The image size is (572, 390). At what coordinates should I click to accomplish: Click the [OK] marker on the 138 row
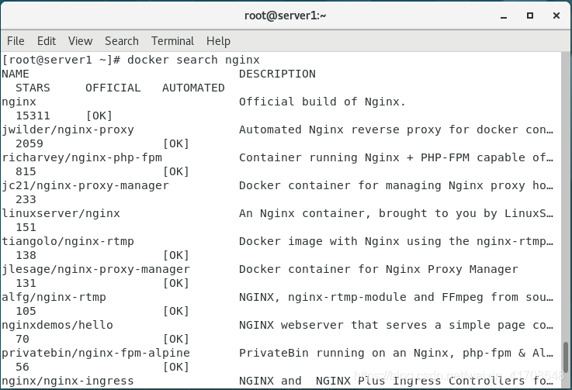[176, 255]
